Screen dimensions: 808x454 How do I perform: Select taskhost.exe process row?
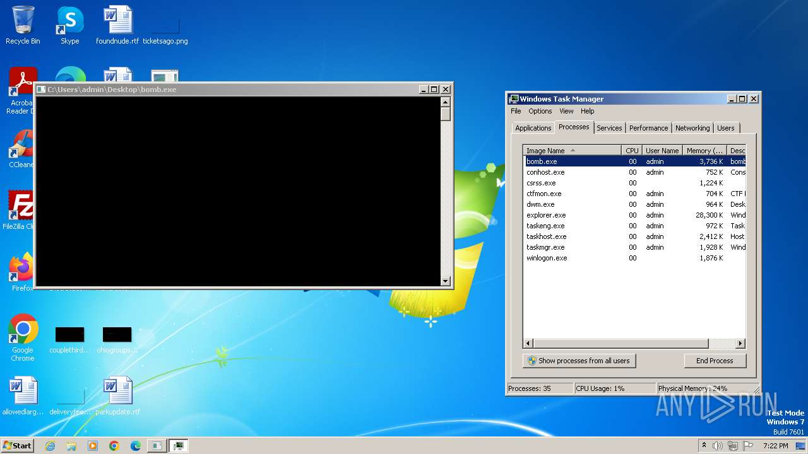(x=634, y=236)
